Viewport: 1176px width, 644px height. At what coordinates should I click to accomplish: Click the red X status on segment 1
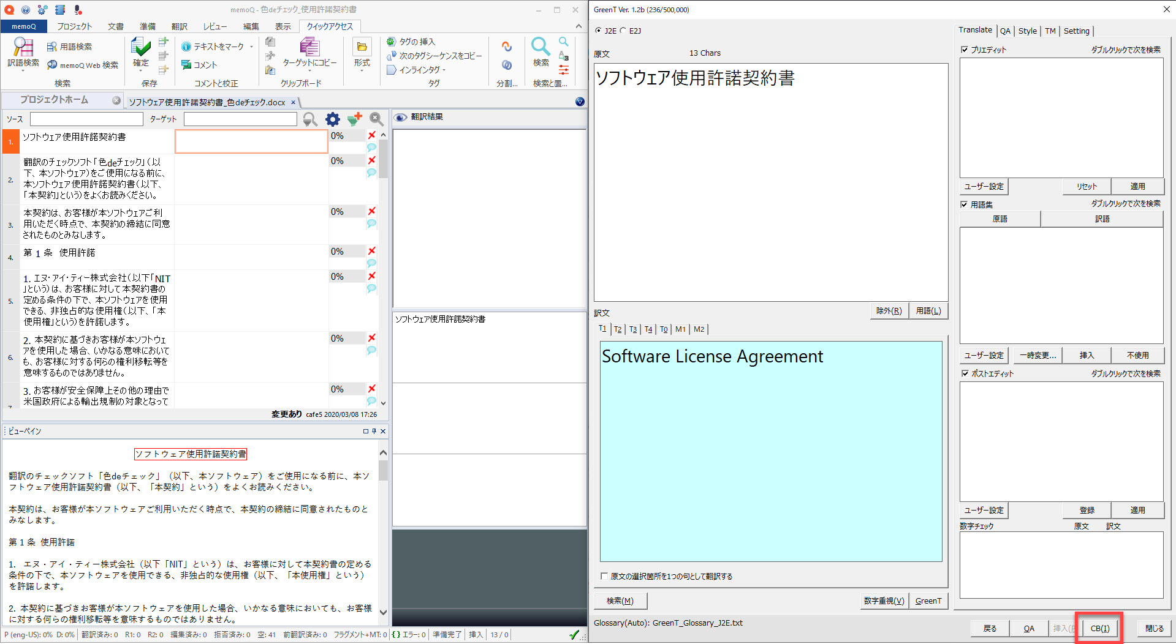pos(371,135)
